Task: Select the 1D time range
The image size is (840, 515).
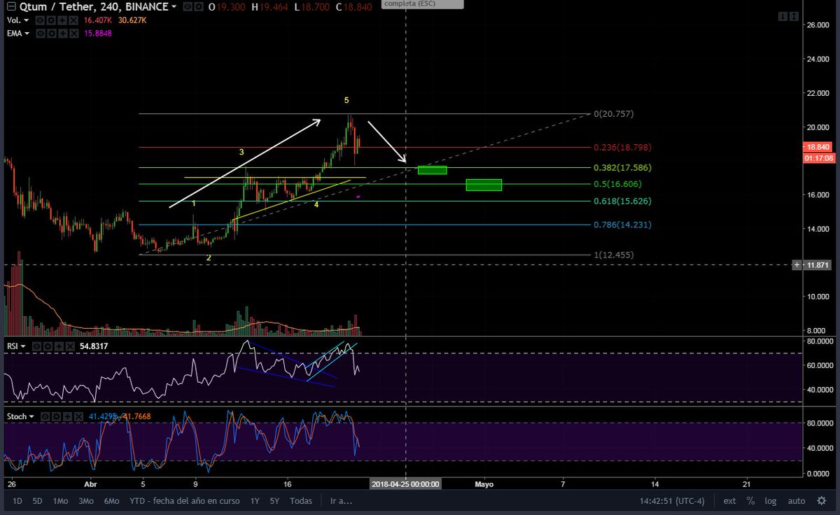Action: tap(17, 501)
